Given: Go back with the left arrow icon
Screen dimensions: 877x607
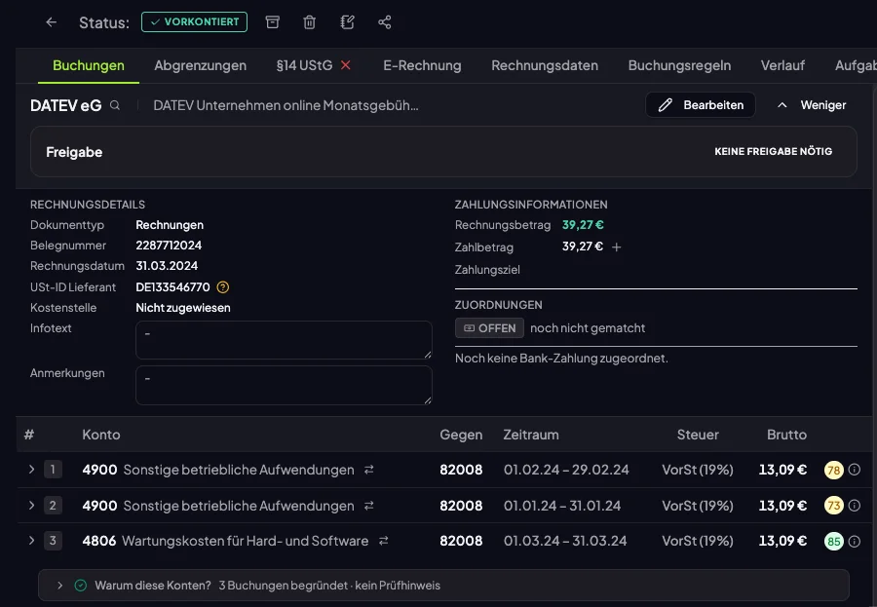Looking at the screenshot, I should [x=51, y=22].
